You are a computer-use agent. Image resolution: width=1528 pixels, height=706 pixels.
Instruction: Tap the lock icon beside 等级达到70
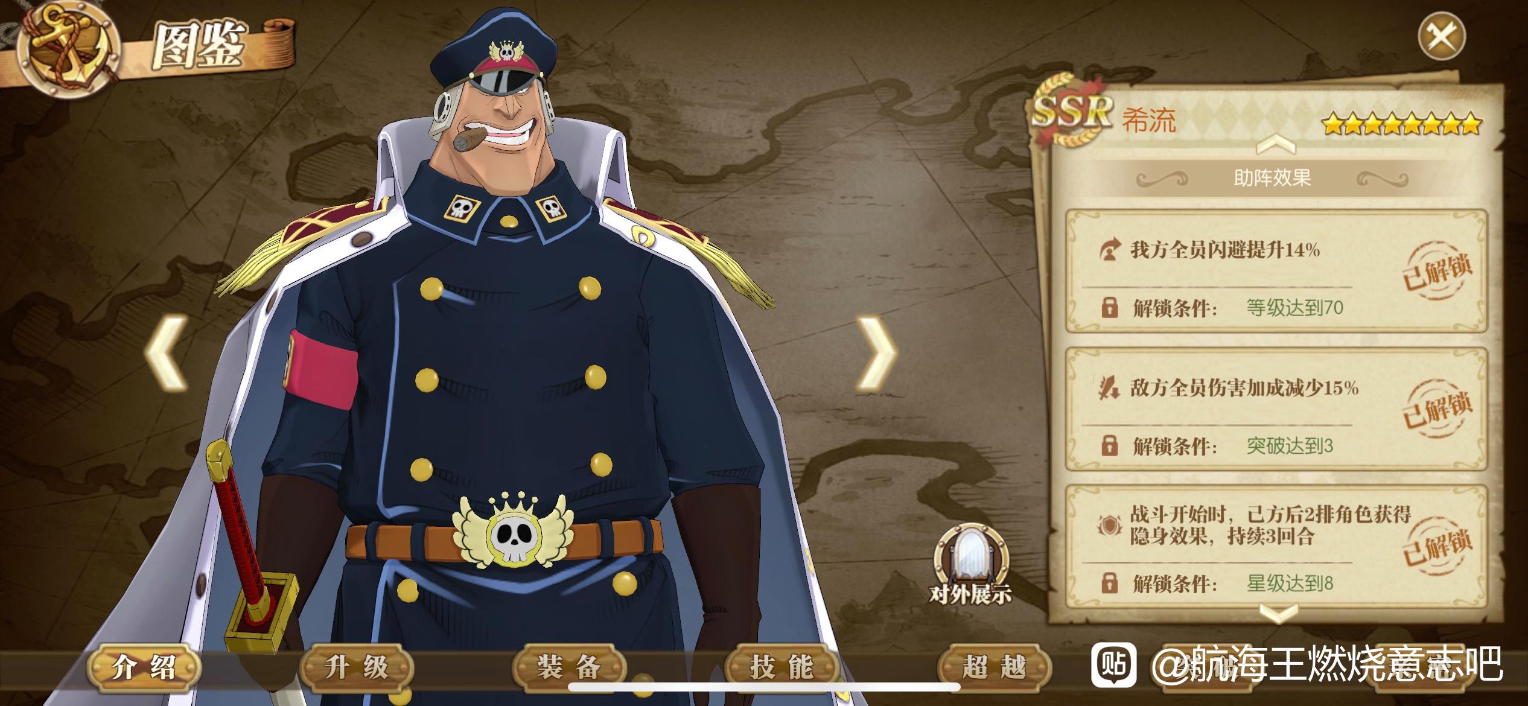(x=1109, y=308)
